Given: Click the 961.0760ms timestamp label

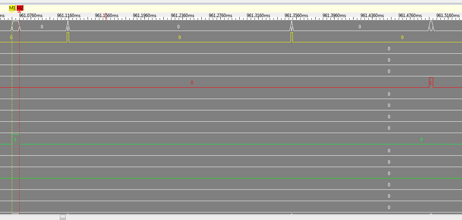Looking at the screenshot, I should click(31, 15).
